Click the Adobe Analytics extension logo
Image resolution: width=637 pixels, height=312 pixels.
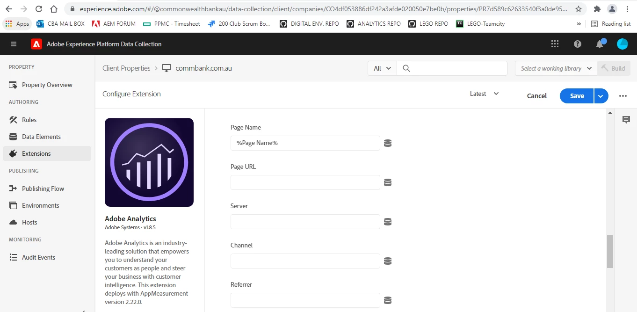point(149,162)
